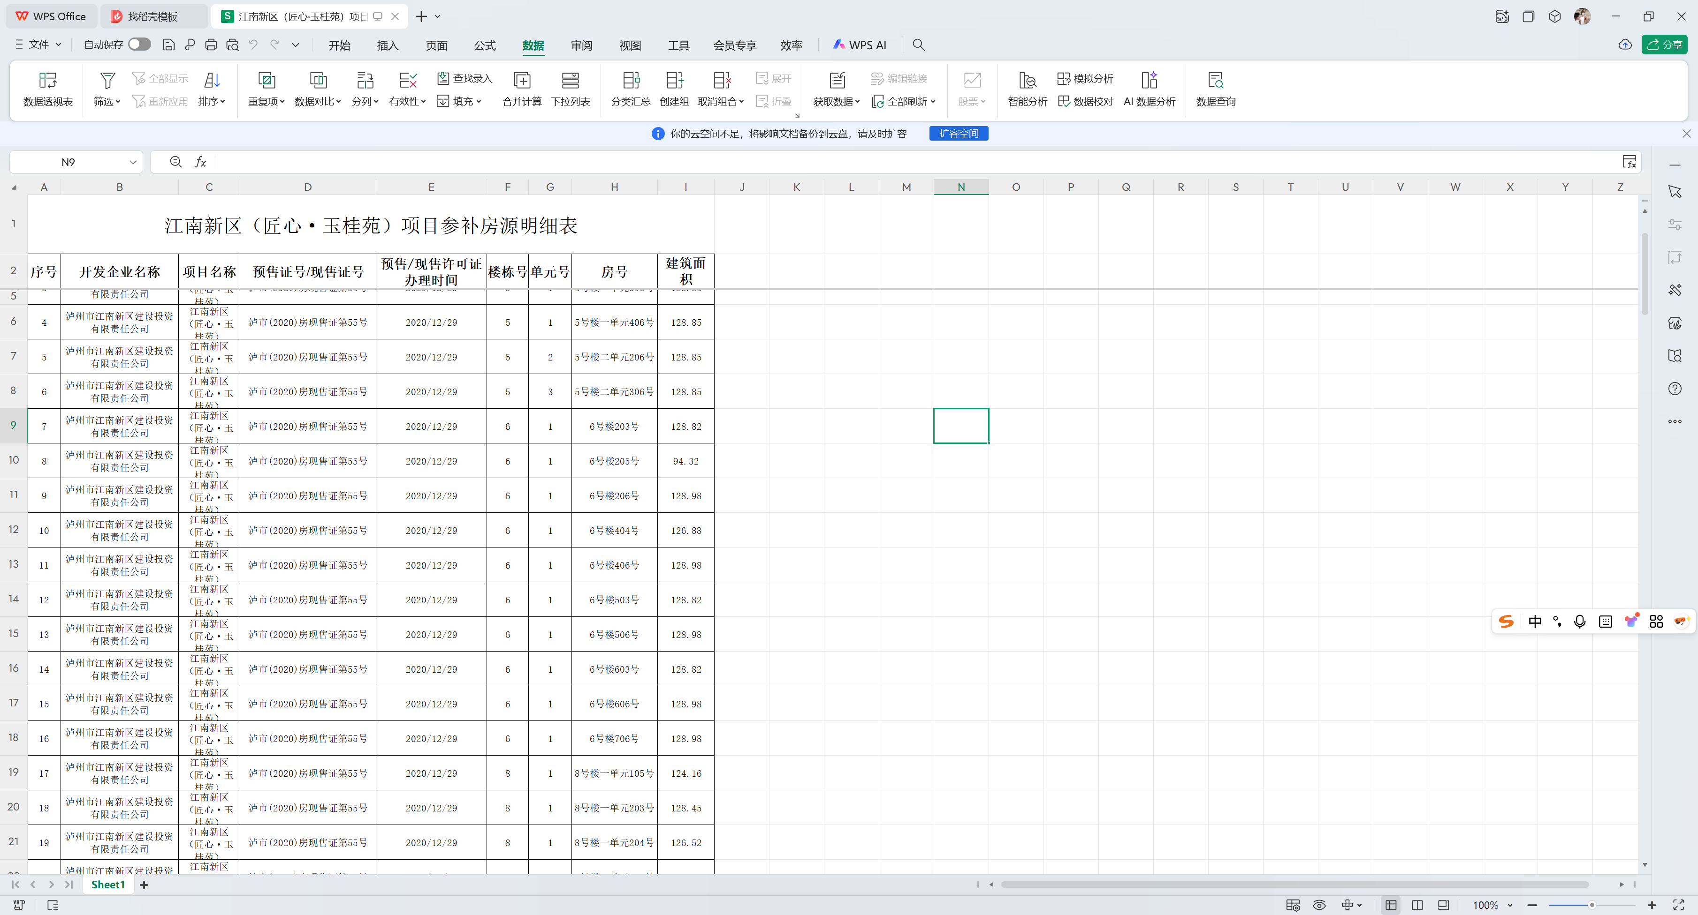
Task: Toggle eye protection mode in status bar
Action: click(x=1319, y=905)
